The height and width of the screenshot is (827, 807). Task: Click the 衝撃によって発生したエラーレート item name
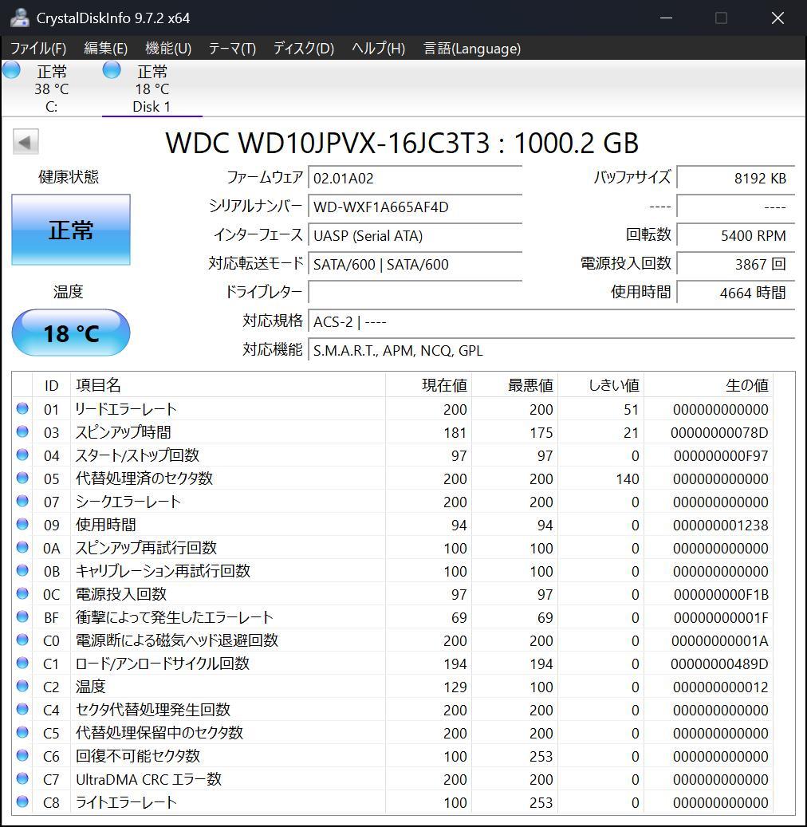[x=174, y=617]
